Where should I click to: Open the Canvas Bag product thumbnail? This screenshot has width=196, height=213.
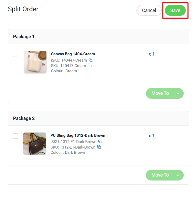35,62
